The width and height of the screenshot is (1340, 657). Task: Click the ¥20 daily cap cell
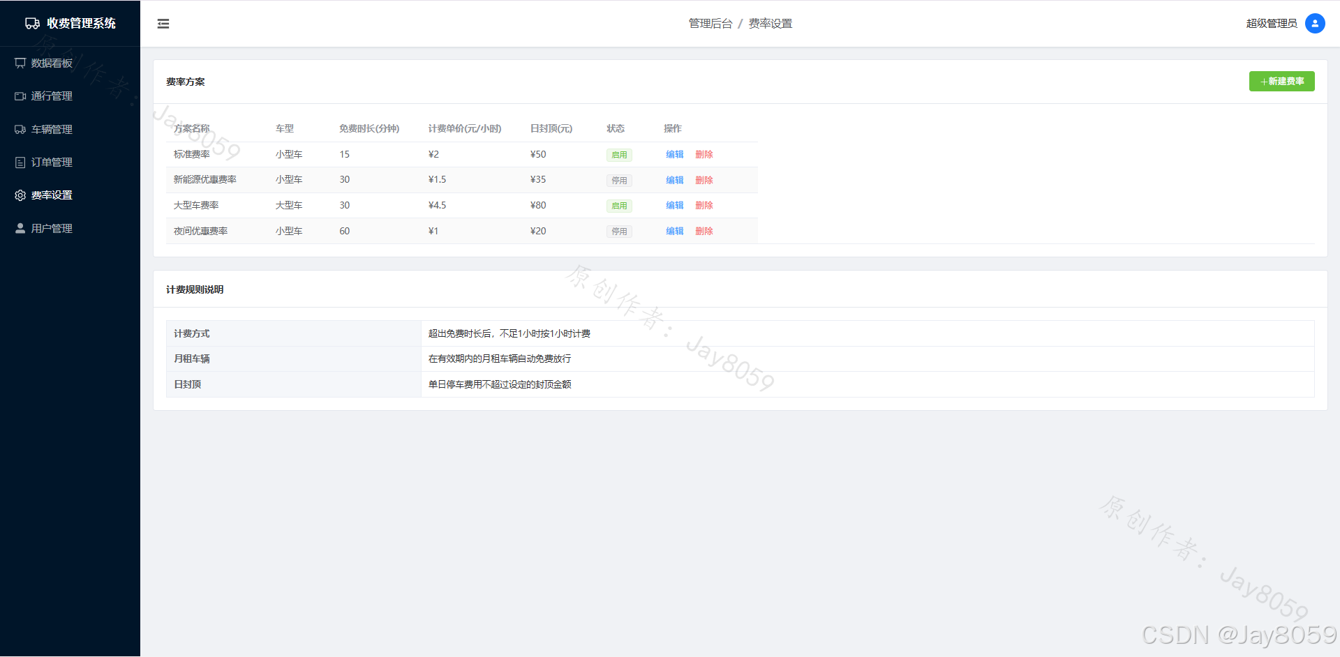tap(538, 231)
